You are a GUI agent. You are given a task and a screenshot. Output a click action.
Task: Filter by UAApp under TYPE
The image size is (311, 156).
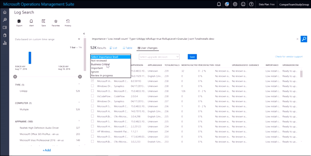(23, 91)
